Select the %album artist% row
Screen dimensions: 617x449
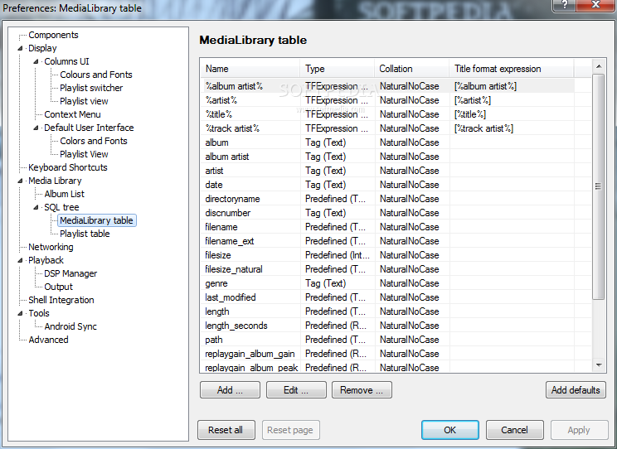[387, 86]
